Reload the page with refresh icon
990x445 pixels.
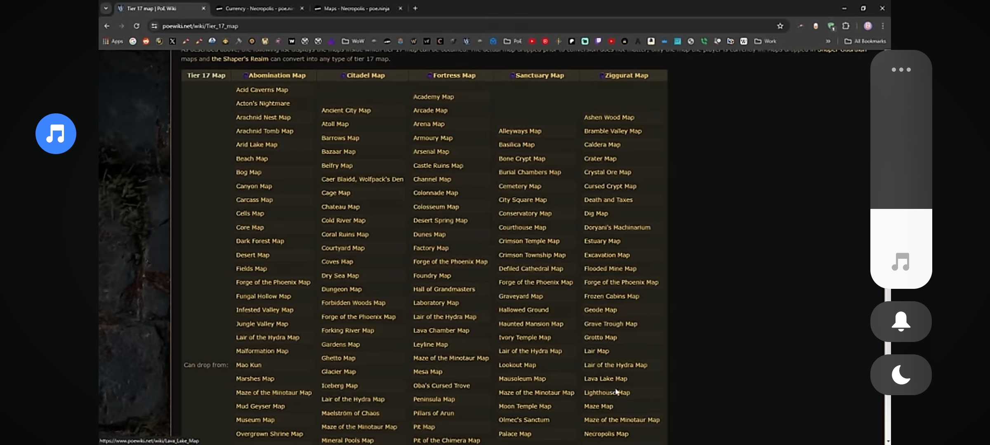[x=137, y=26]
